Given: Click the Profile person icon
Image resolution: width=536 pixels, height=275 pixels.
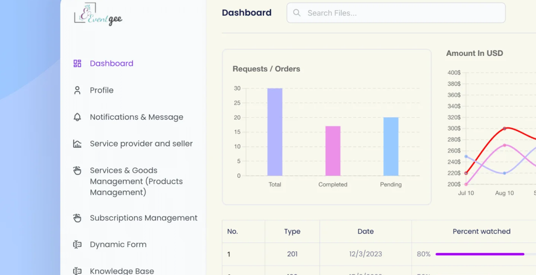Looking at the screenshot, I should [x=77, y=90].
